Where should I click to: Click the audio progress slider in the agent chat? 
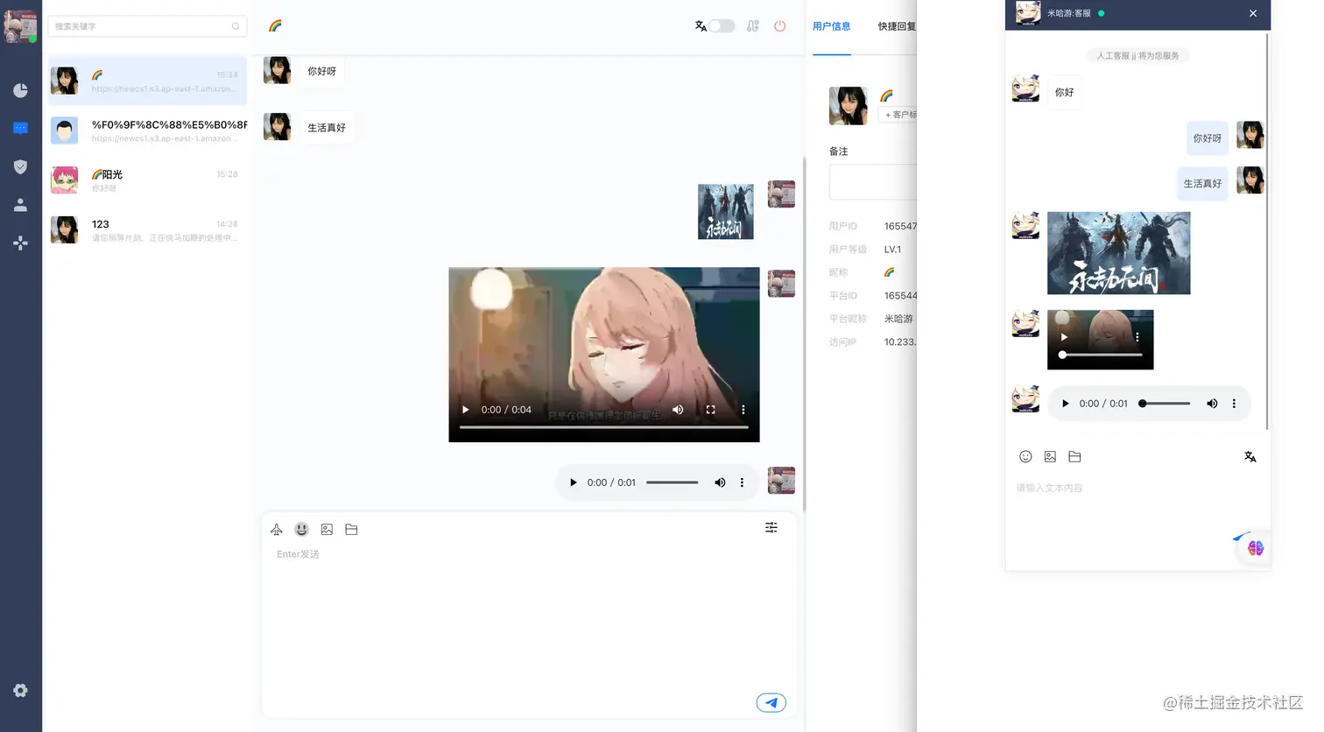[673, 482]
